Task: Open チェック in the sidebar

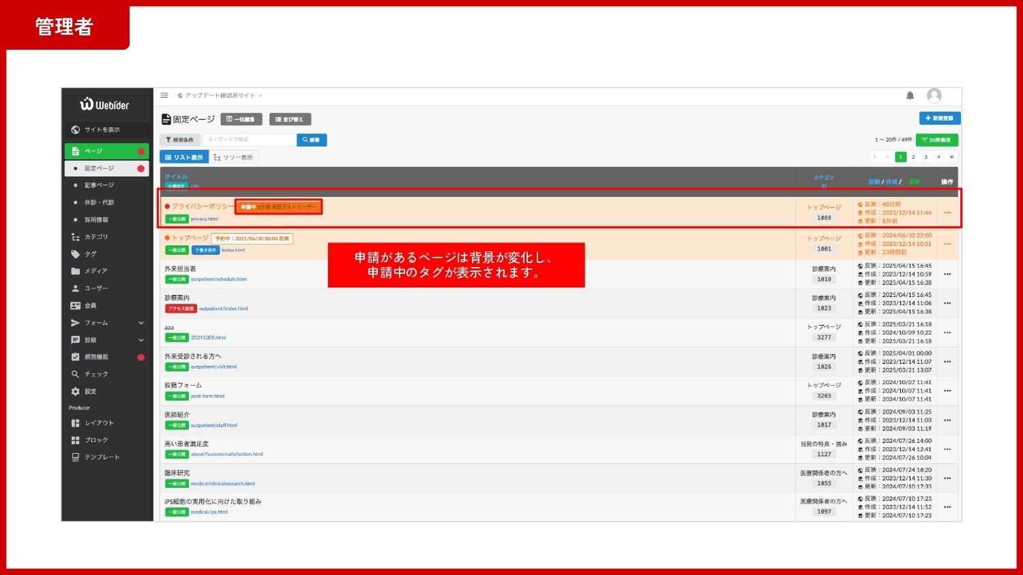Action: coord(96,374)
